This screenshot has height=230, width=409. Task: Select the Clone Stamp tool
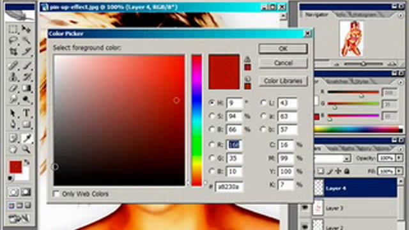coord(13,77)
